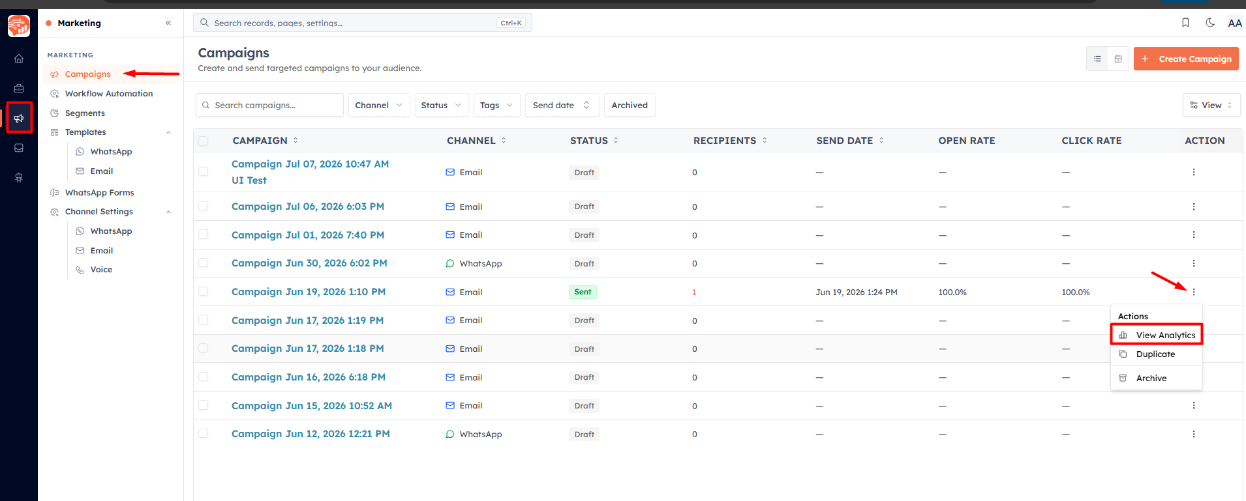The image size is (1246, 501).
Task: Click the bookmark icon in top bar
Action: tap(1185, 23)
